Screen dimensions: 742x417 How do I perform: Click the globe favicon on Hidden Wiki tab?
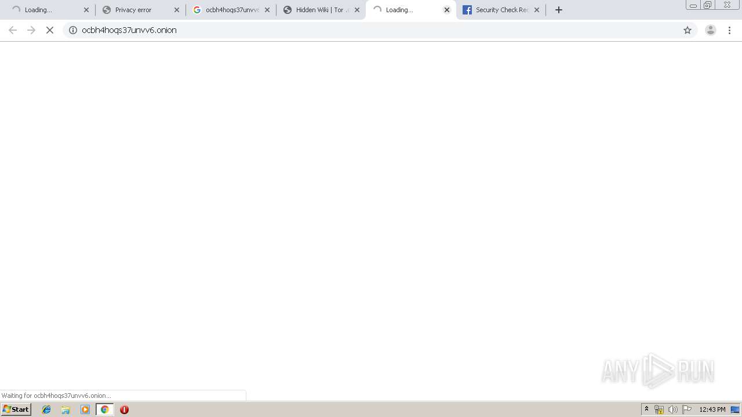coord(288,10)
